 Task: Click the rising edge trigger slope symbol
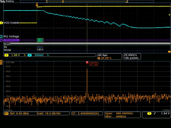tap(154, 113)
